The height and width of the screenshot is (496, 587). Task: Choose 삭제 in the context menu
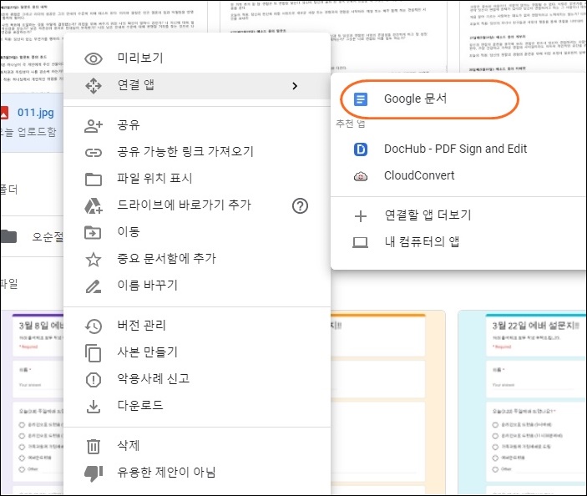click(x=197, y=446)
